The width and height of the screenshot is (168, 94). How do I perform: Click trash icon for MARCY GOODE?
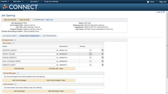coord(102,54)
